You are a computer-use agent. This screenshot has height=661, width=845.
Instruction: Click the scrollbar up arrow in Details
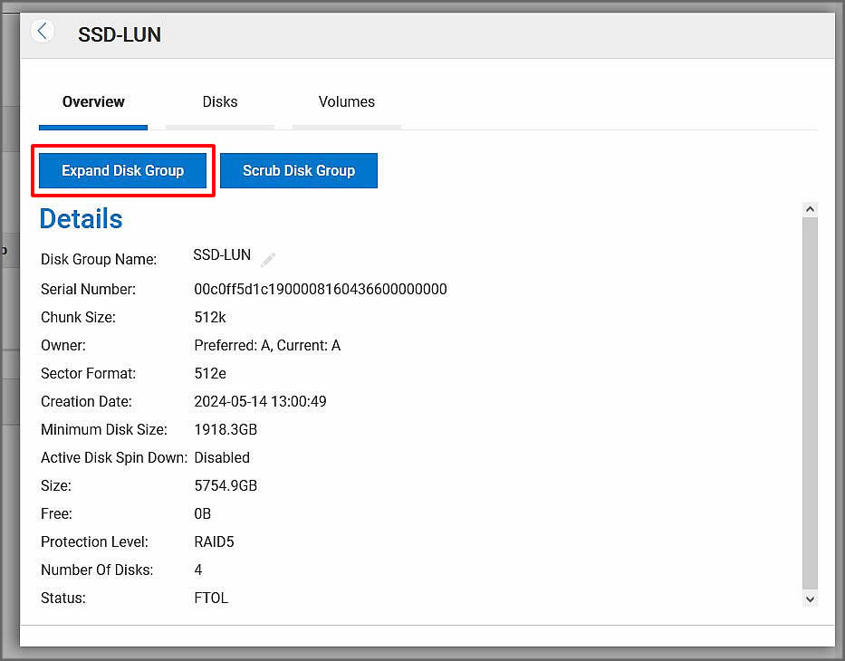[x=810, y=209]
